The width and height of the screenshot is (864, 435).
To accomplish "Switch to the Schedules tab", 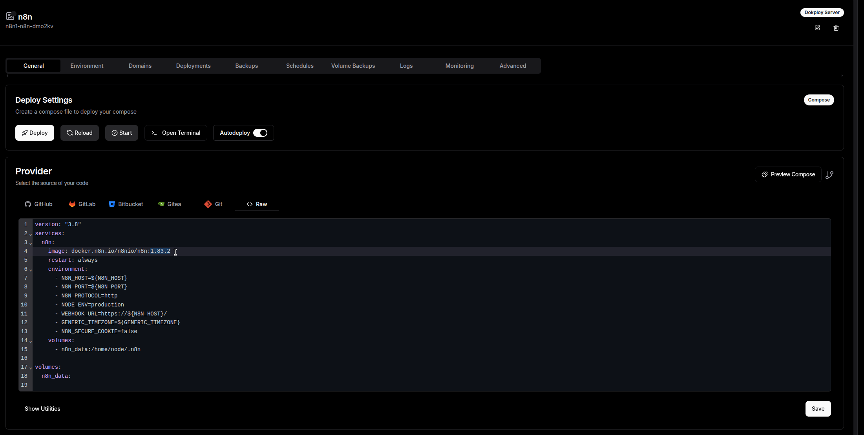I will click(x=300, y=66).
